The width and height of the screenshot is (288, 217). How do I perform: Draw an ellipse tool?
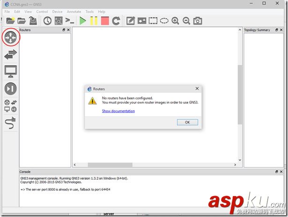[x=164, y=21]
